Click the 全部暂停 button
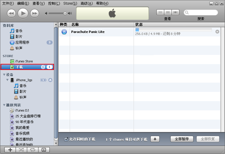The width and height of the screenshot is (225, 154). tap(182, 139)
